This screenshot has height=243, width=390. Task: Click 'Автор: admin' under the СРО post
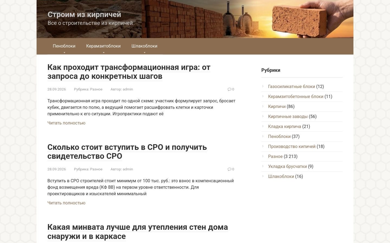click(x=122, y=169)
